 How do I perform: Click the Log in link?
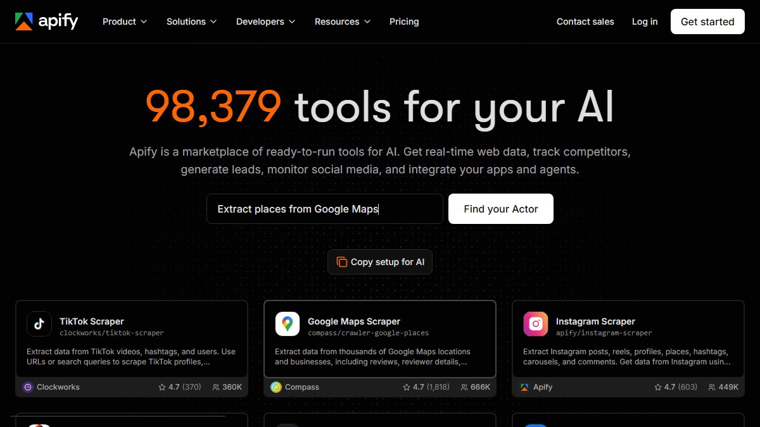click(645, 22)
